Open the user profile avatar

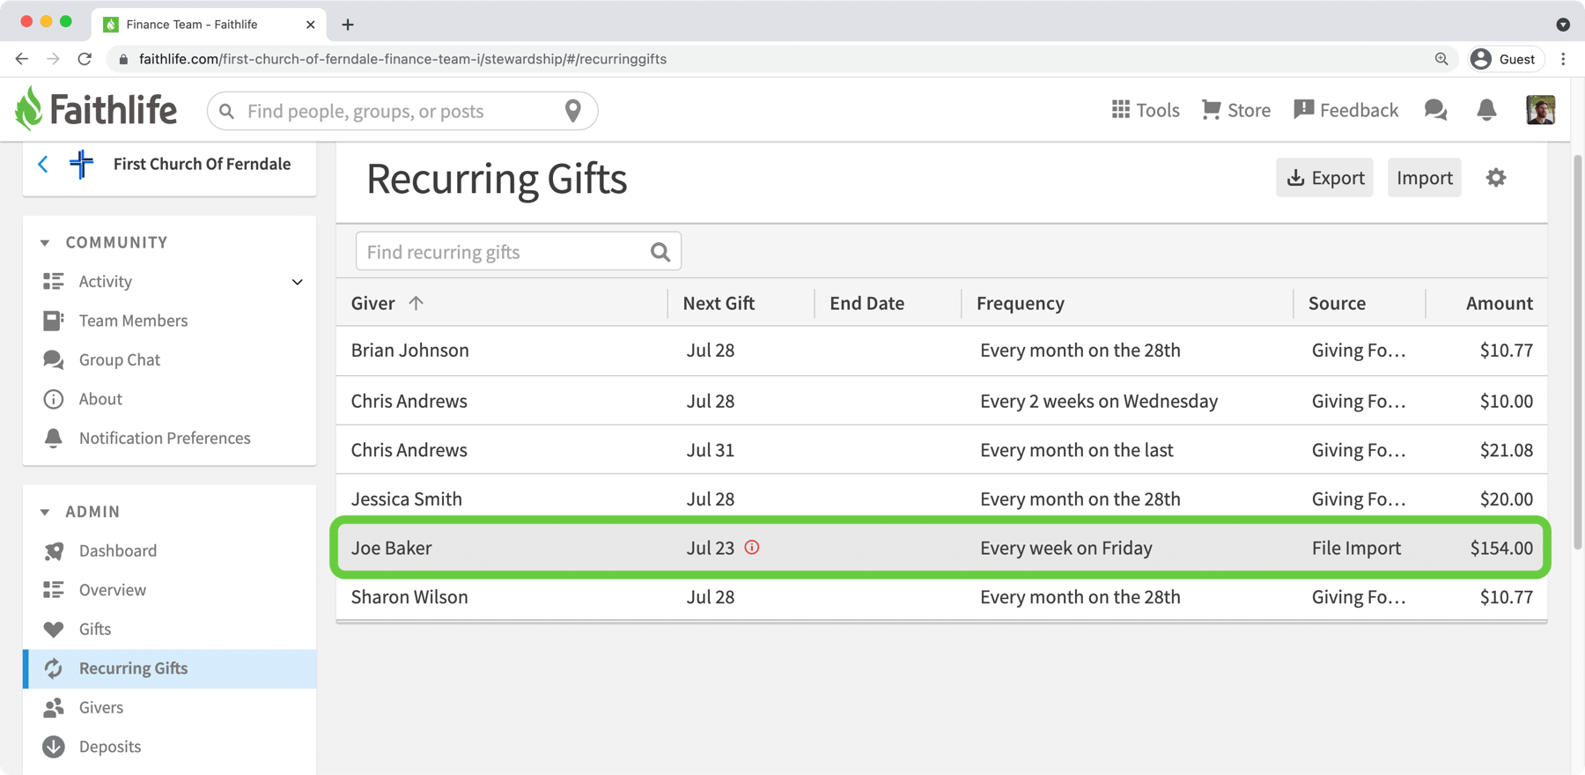point(1540,110)
